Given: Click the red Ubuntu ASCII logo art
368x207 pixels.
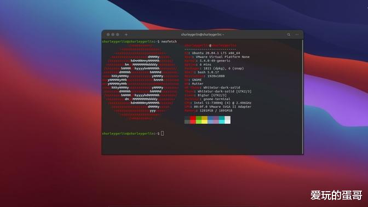Looking at the screenshot, I should 141,82.
